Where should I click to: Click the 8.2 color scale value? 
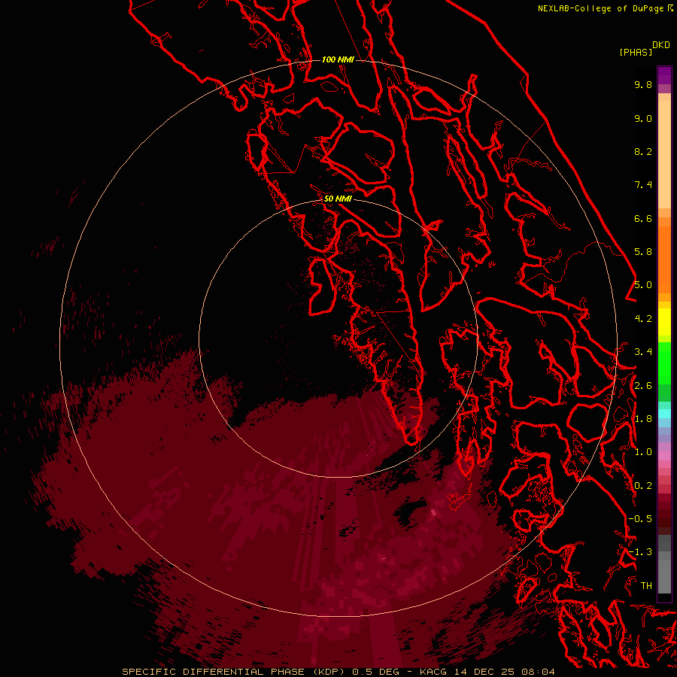tap(643, 151)
